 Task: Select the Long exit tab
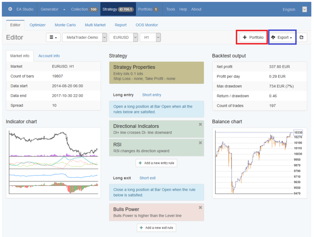[x=122, y=178]
